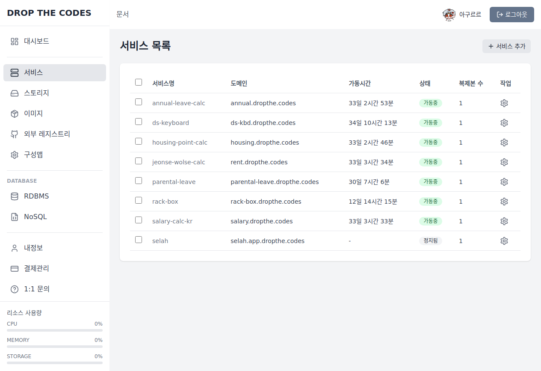Open the NoSQL database icon
The image size is (541, 371).
pos(14,217)
